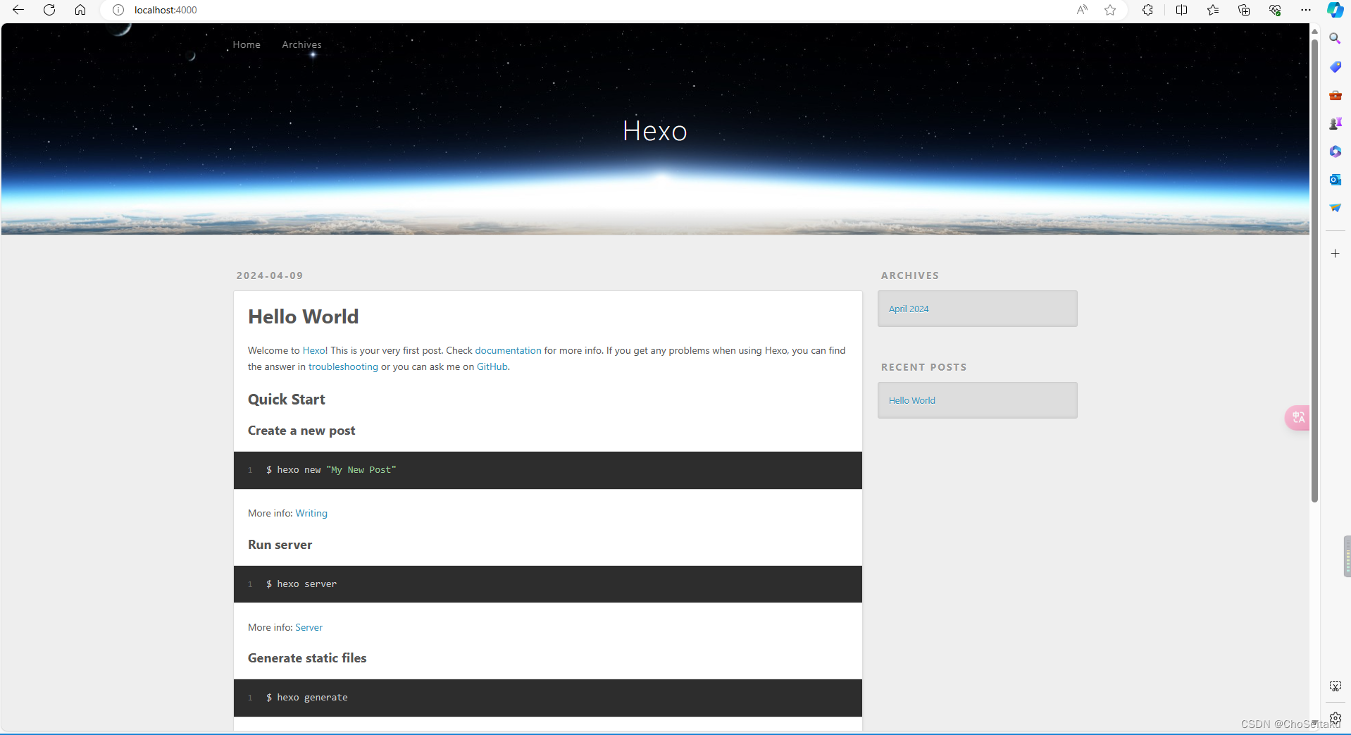The height and width of the screenshot is (735, 1351).
Task: Navigate to Archives menu item
Action: tap(301, 44)
